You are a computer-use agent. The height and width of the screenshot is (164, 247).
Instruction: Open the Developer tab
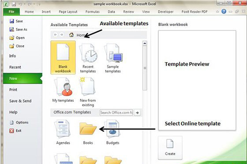coord(165,11)
